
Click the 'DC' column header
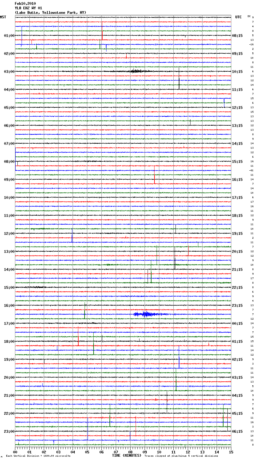(x=249, y=16)
